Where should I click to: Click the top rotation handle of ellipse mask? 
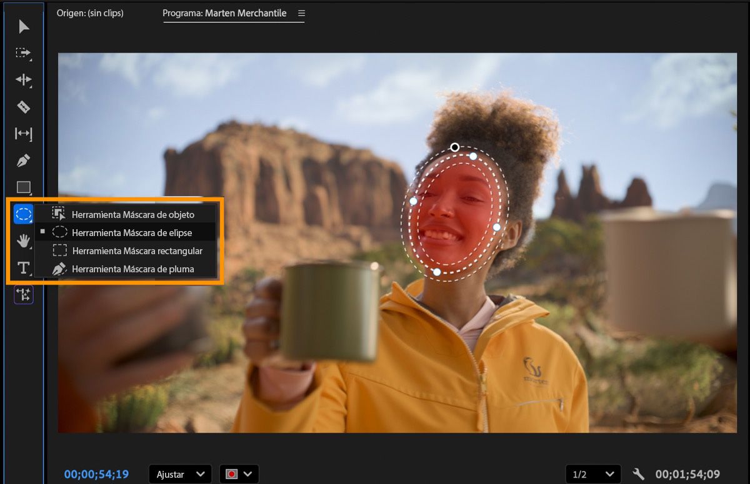(455, 147)
